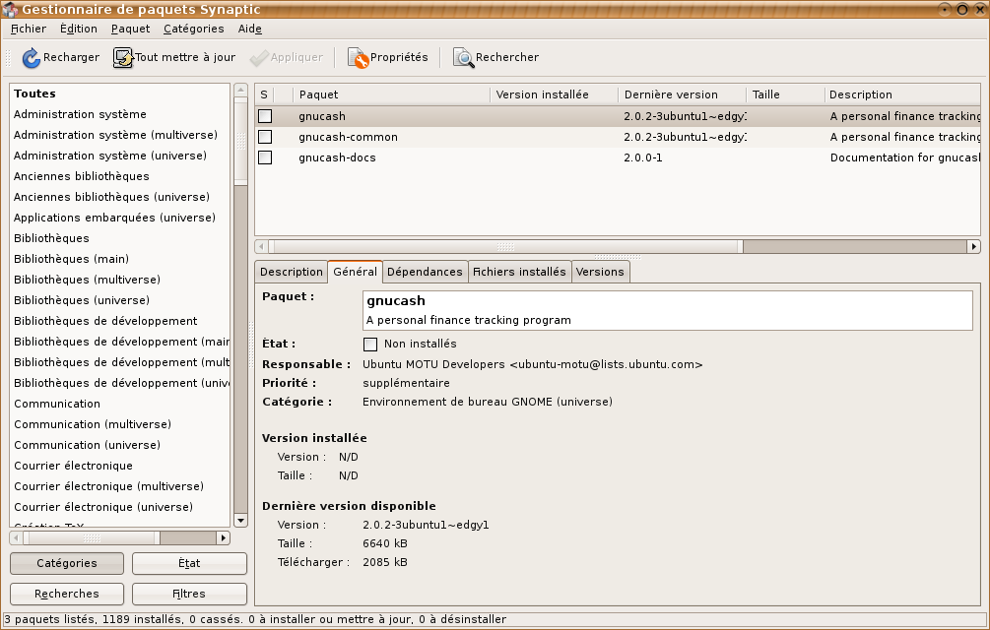This screenshot has height=630, width=990.
Task: Tick the status checkbox for gnucash
Action: point(265,116)
